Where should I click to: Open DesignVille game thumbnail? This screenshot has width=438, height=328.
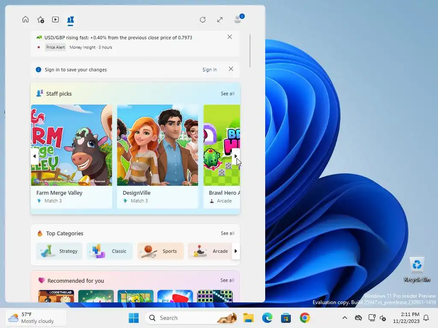(157, 145)
